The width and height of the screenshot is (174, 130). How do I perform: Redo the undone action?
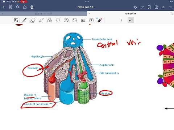[142, 7]
